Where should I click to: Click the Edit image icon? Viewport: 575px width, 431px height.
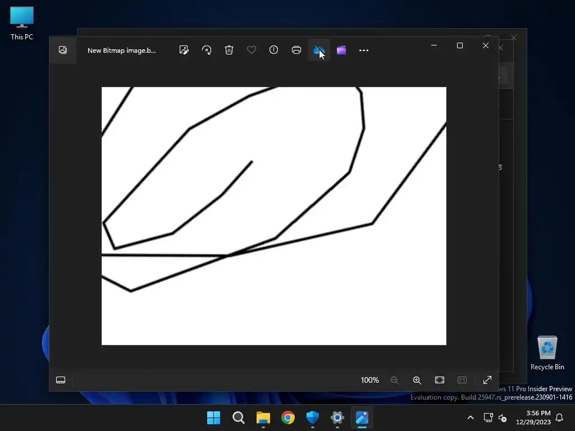click(x=184, y=50)
